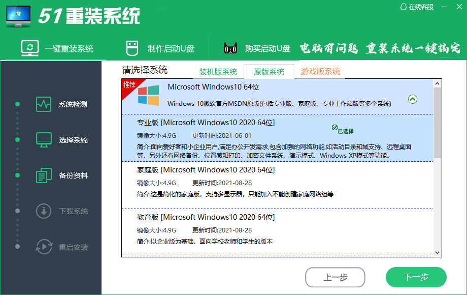Click the Windows 10 logo thumbnail

pos(148,95)
